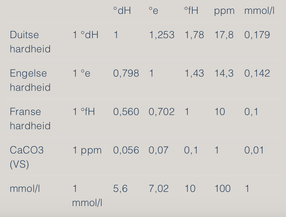The height and width of the screenshot is (217, 286).
Task: Select the 0,798 value cell
Action: click(x=126, y=73)
